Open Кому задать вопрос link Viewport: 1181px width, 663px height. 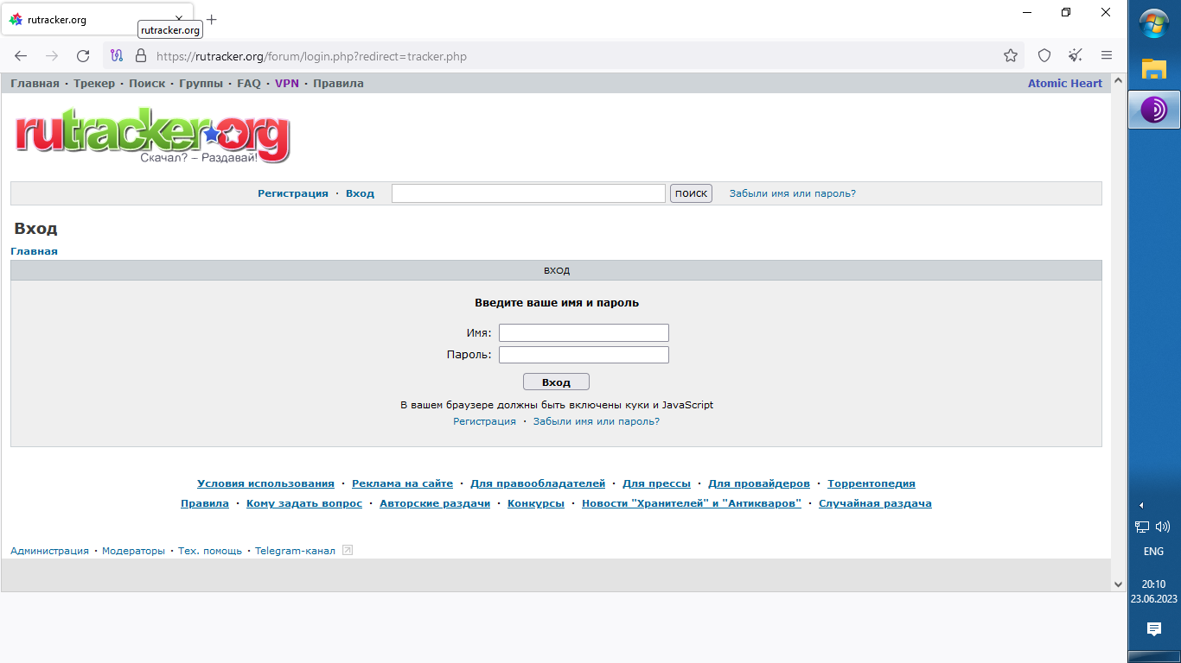click(304, 503)
